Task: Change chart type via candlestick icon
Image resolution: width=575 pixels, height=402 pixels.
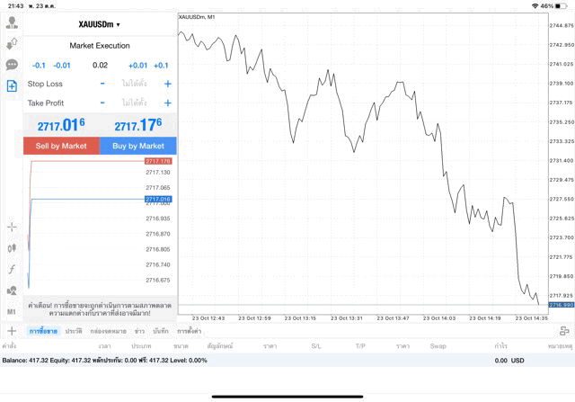Action: (12, 248)
